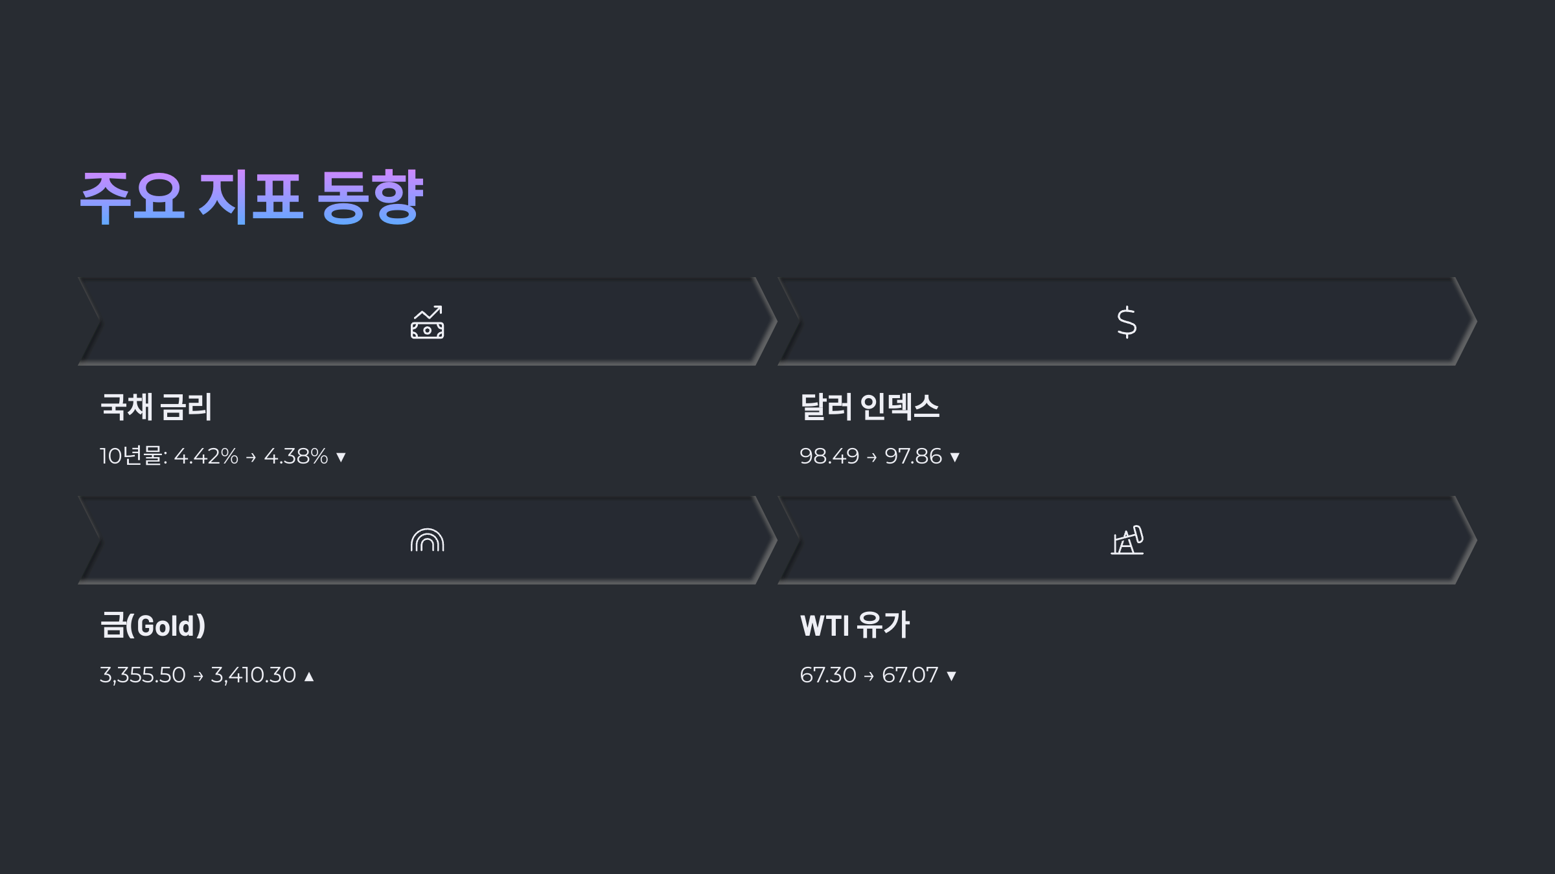1555x874 pixels.
Task: Click the WTI 유가 heading
Action: (x=855, y=625)
